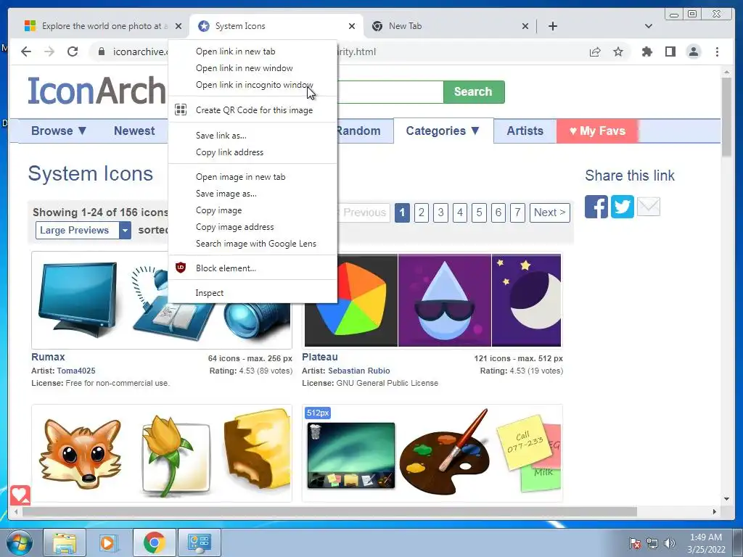Open the Large Previews dropdown

click(83, 230)
